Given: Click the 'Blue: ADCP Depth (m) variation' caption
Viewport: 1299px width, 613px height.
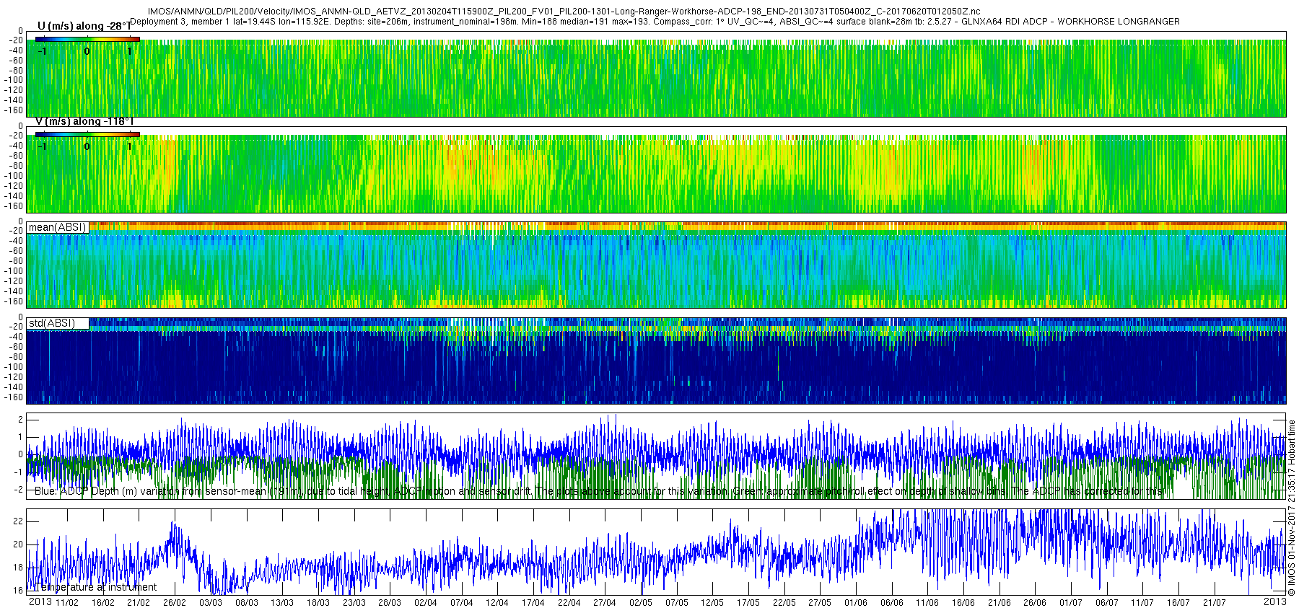Looking at the screenshot, I should click(599, 491).
